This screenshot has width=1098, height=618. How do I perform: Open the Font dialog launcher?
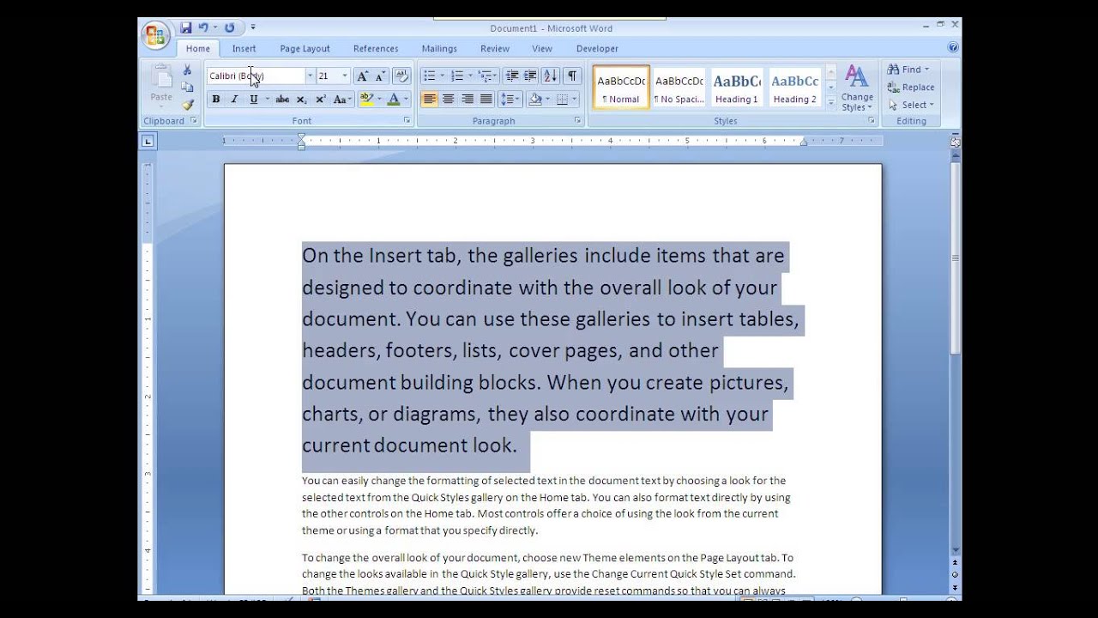pos(407,121)
